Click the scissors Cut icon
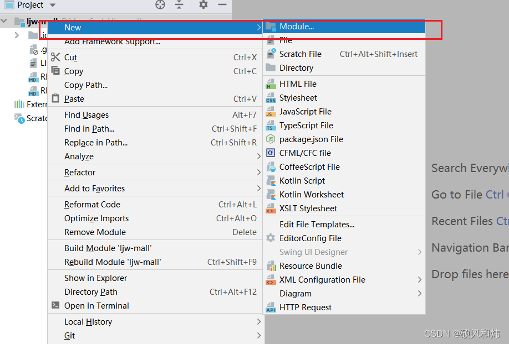 click(55, 57)
